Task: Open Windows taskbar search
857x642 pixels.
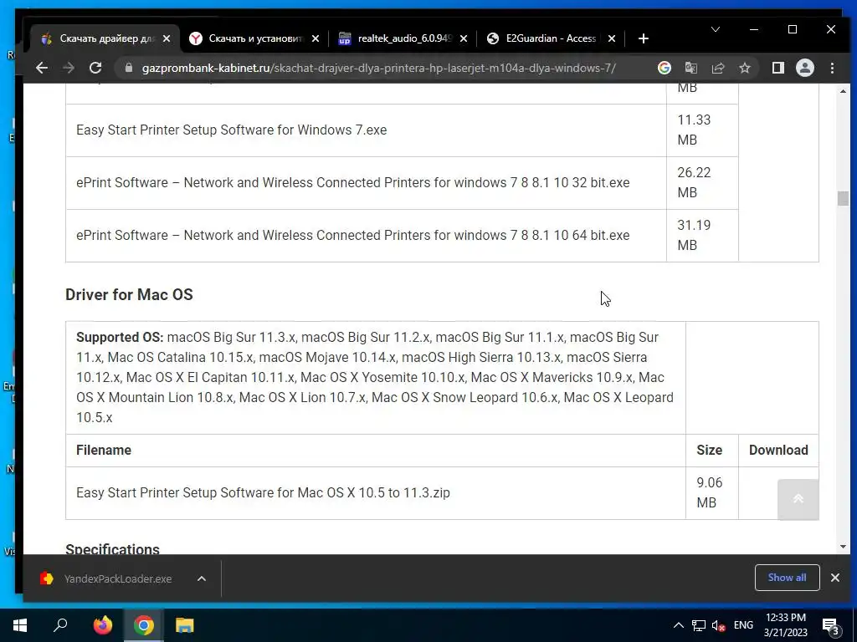Action: point(60,625)
